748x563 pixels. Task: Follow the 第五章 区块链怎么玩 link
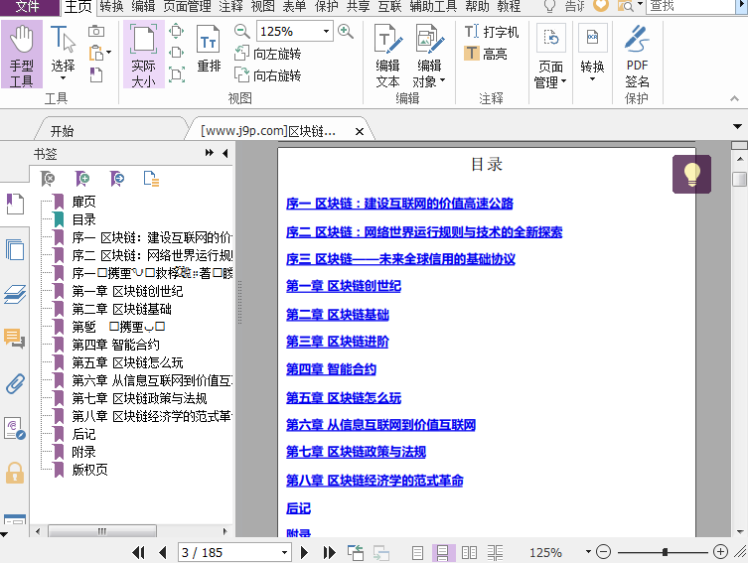[344, 397]
